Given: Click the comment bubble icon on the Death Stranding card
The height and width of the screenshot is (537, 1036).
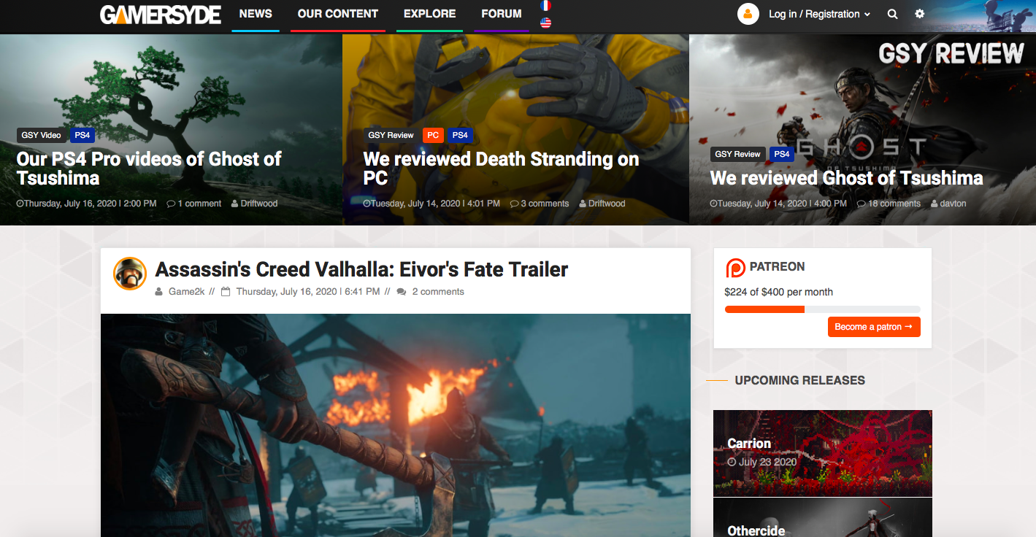Looking at the screenshot, I should tap(514, 204).
